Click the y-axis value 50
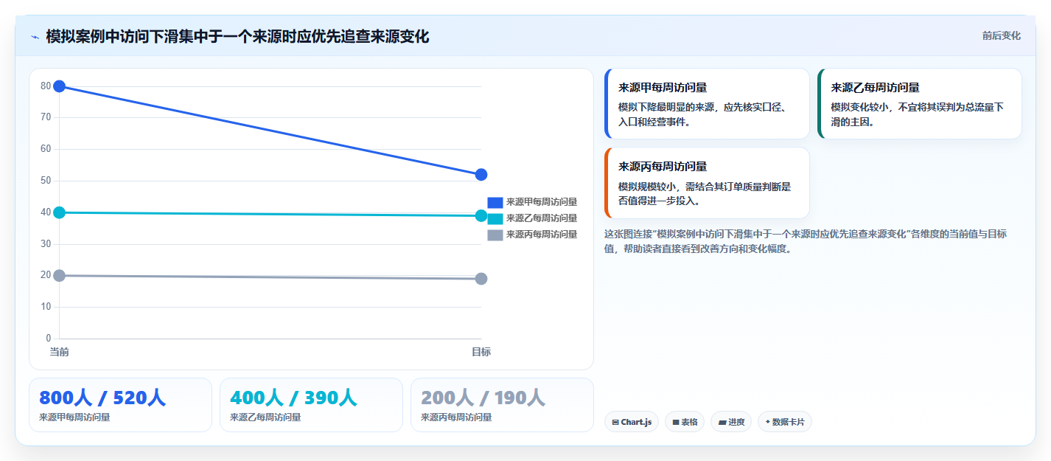1051x461 pixels. point(46,181)
